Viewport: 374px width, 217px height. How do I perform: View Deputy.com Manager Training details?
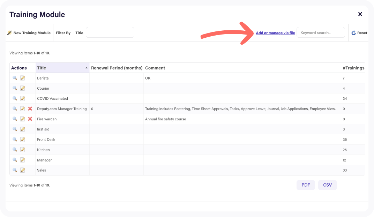pos(15,109)
